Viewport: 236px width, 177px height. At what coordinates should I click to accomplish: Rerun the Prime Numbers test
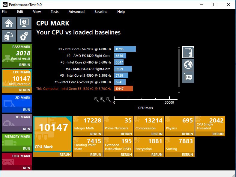[118, 134]
